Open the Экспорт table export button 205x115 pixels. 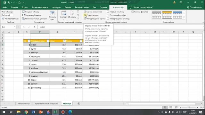63,15
